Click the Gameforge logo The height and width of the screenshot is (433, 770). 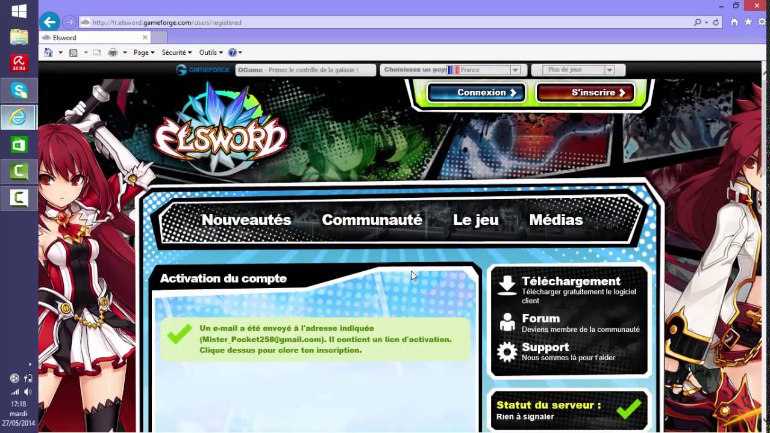(202, 70)
